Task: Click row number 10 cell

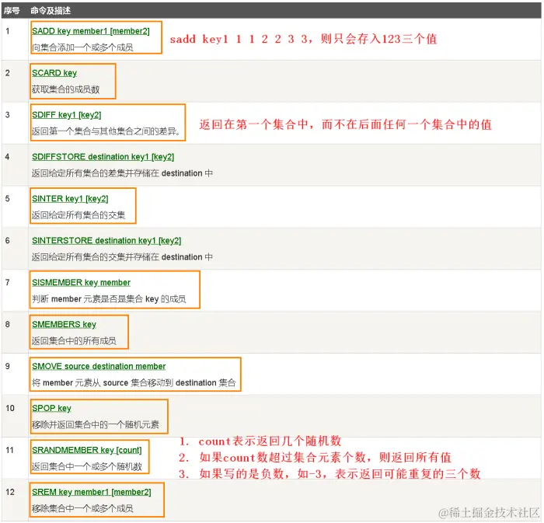Action: click(16, 417)
